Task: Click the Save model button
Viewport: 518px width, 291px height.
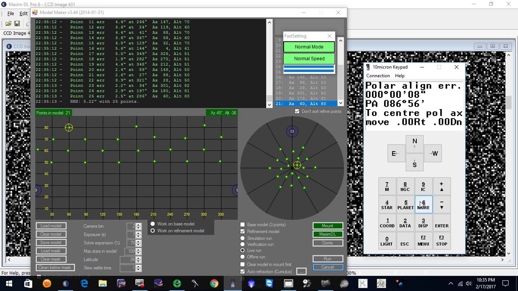Action: point(51,242)
